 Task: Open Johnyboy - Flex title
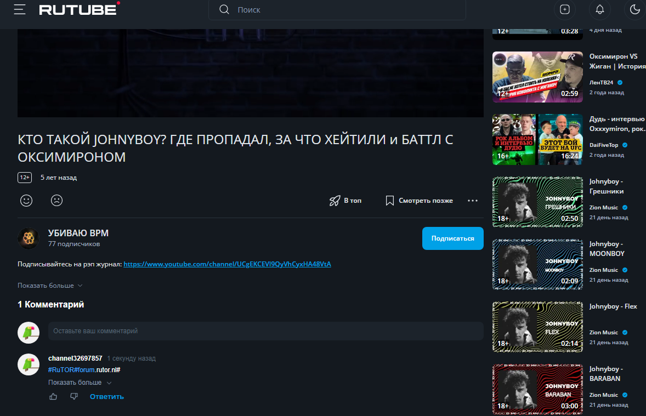coord(613,306)
